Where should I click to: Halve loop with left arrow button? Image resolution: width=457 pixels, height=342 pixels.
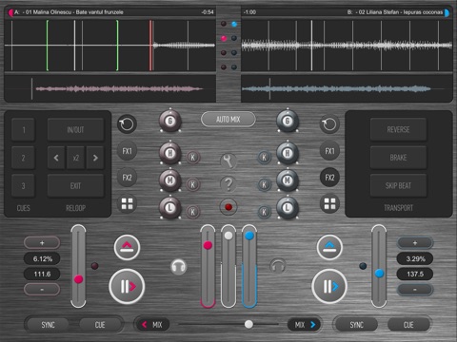coord(56,158)
